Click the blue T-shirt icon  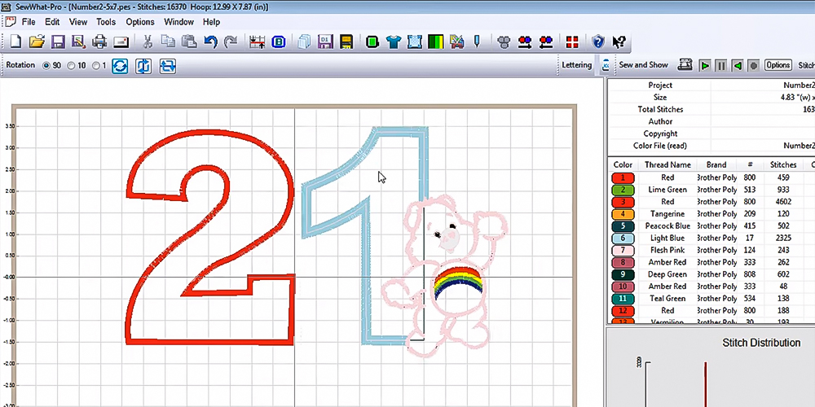[x=394, y=42]
